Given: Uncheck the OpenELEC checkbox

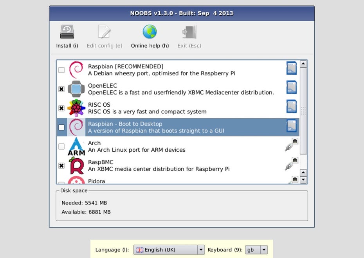Looking at the screenshot, I should tap(61, 89).
